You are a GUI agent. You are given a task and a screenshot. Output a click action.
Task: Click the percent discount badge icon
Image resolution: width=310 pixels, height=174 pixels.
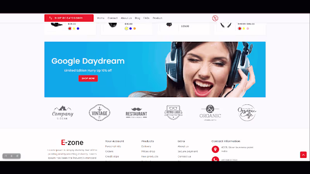pos(215,18)
